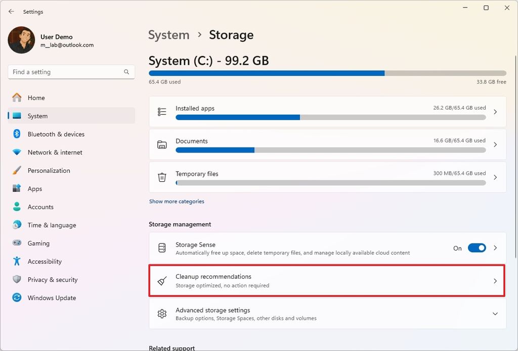Go to Accounts settings
518x351 pixels.
71,207
